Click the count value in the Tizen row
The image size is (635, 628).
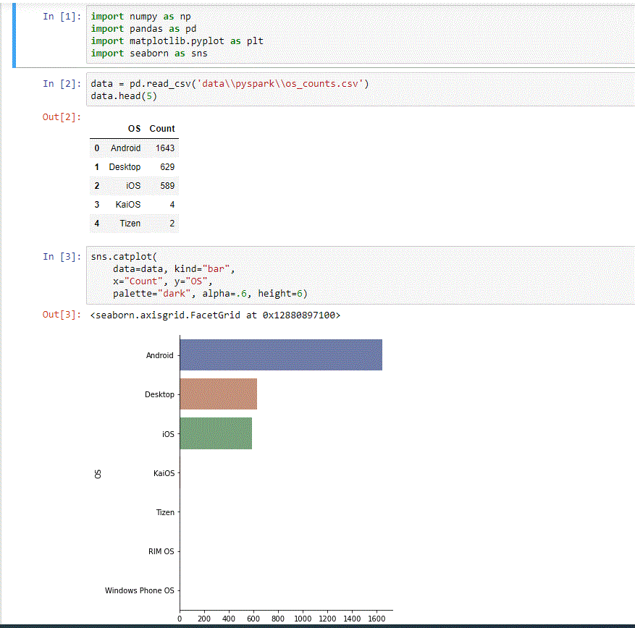coord(172,224)
